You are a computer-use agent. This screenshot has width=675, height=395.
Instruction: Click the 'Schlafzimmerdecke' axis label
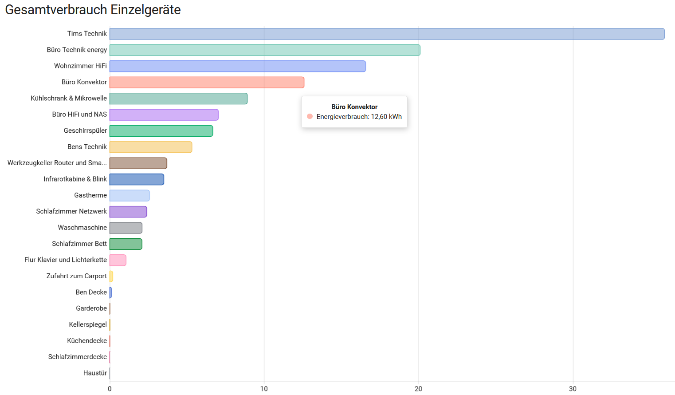(78, 357)
